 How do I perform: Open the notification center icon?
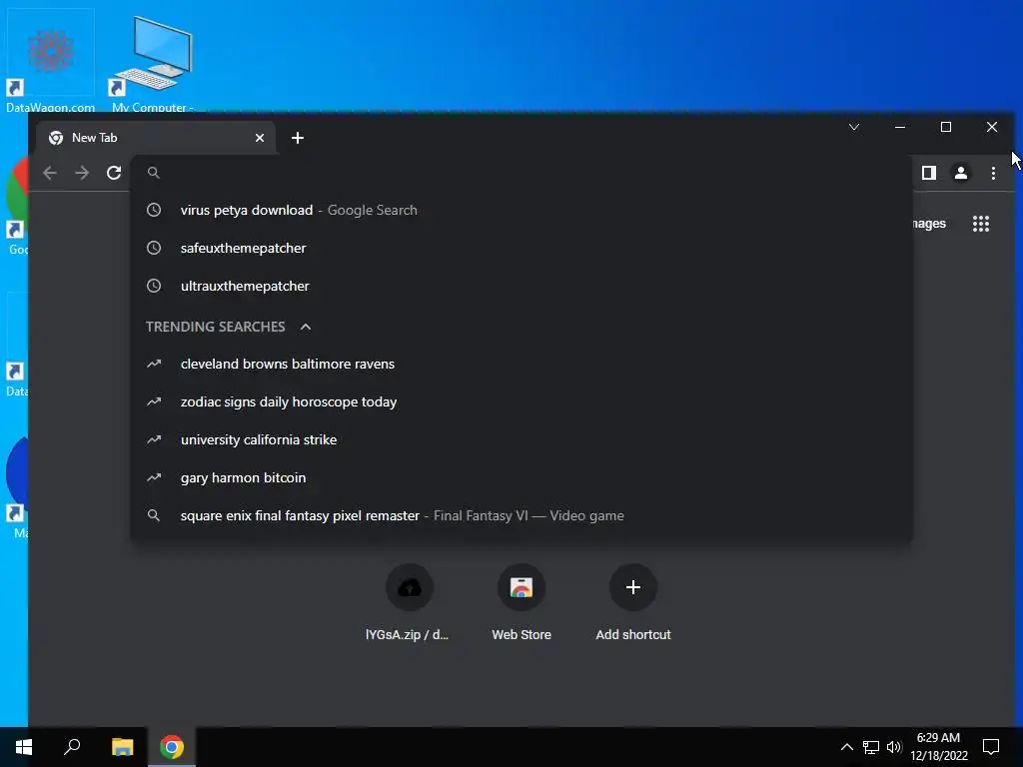point(991,747)
